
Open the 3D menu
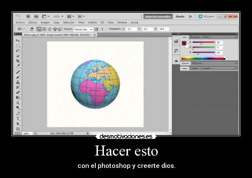coord(102,22)
